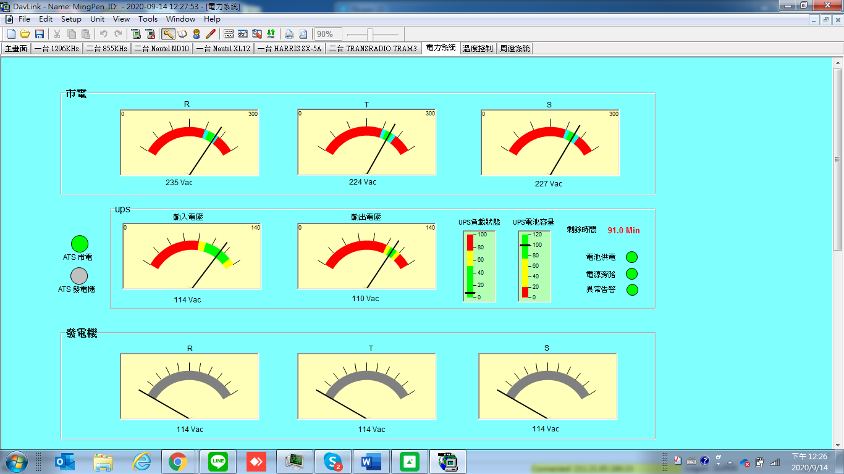Screen dimensions: 844x474
Task: Open a file with the folder icon
Action: [x=25, y=34]
